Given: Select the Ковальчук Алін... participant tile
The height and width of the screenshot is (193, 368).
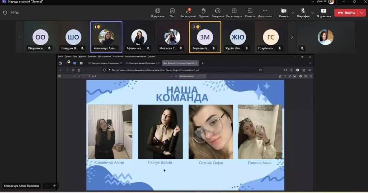Looking at the screenshot, I should pos(106,37).
